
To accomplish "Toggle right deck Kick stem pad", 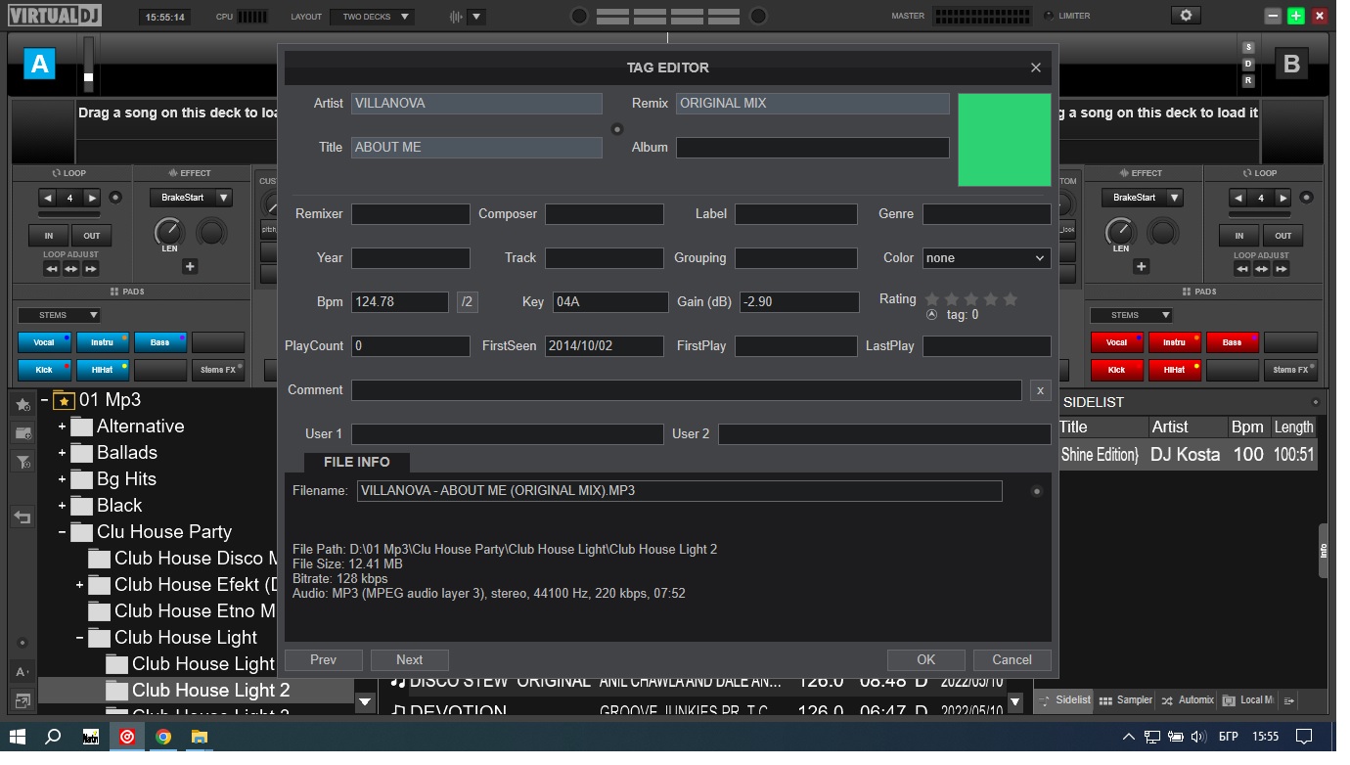I will pyautogui.click(x=1116, y=370).
